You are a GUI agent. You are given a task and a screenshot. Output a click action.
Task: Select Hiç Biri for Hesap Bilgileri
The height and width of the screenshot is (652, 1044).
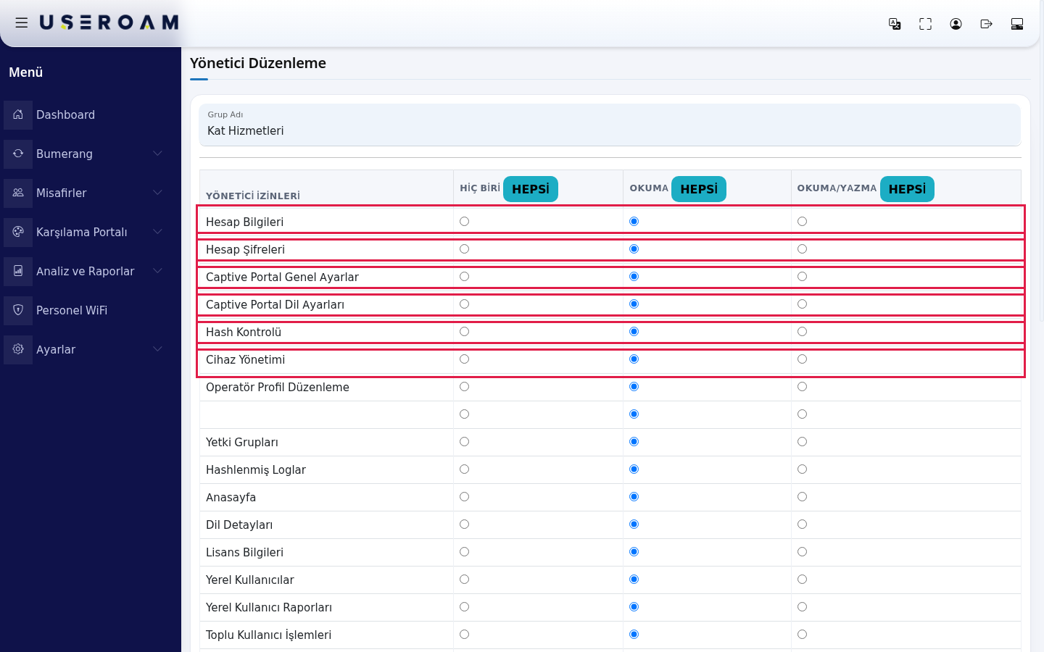point(464,222)
